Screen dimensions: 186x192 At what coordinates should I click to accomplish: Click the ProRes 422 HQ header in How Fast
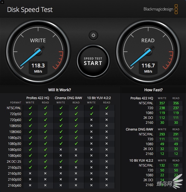(142, 98)
